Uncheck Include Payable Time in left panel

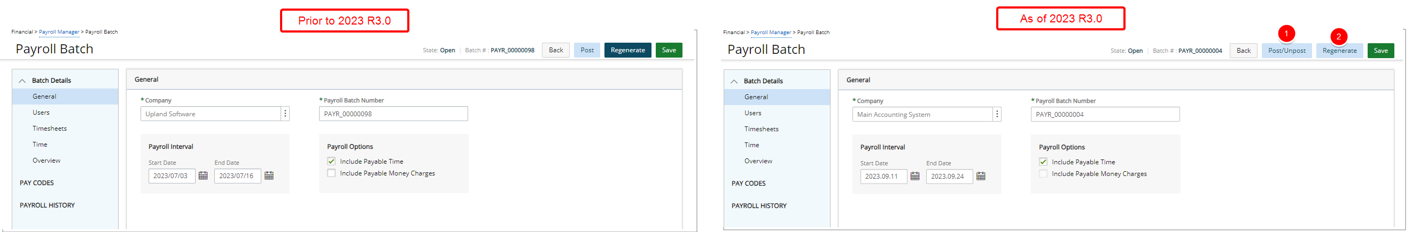pyautogui.click(x=331, y=162)
